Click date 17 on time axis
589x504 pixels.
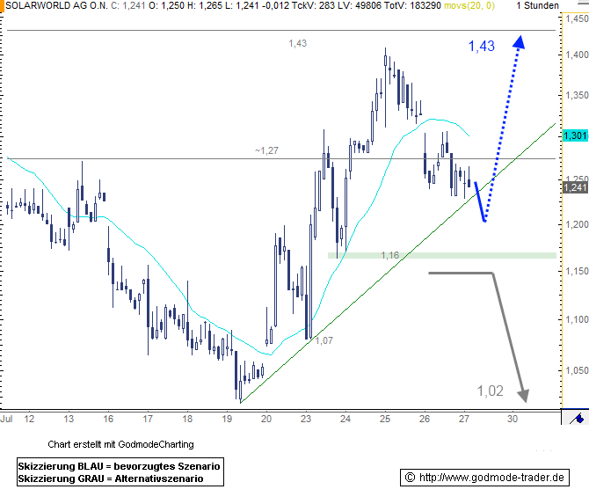pos(148,419)
